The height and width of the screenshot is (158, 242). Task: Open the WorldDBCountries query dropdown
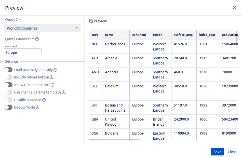[x=42, y=28]
